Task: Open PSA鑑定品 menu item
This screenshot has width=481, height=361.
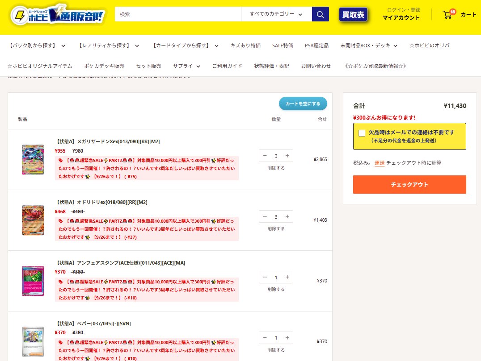Action: tap(316, 46)
